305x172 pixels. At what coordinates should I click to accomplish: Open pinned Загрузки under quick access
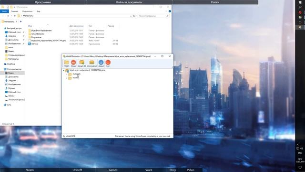click(12, 36)
